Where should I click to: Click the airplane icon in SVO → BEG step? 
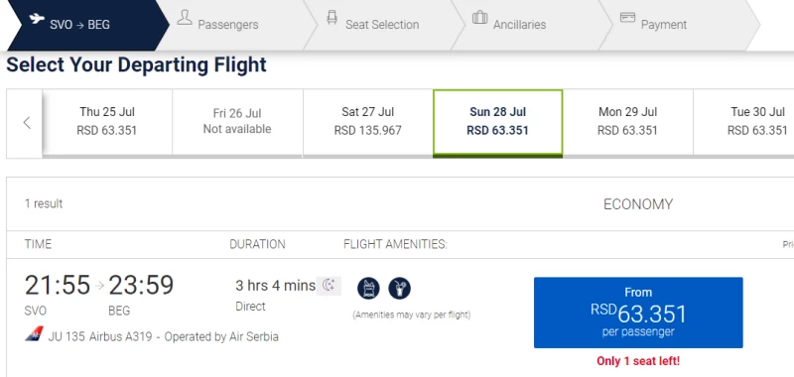click(x=37, y=19)
